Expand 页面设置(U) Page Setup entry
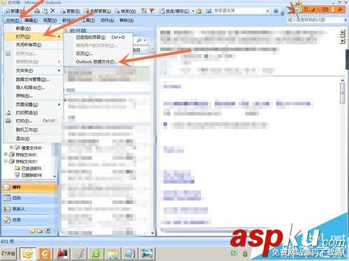 pyautogui.click(x=34, y=104)
